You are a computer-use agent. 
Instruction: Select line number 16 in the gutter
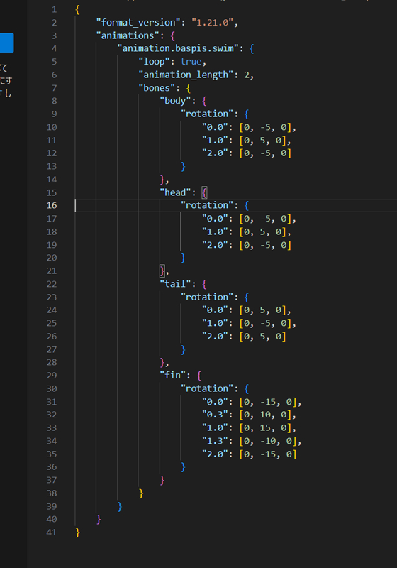51,205
